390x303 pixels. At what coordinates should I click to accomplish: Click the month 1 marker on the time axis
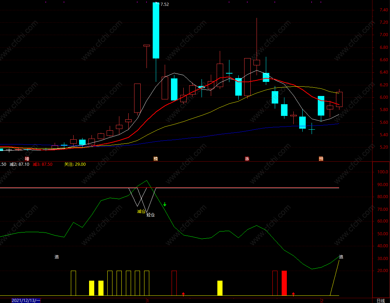pyautogui.click(x=148, y=301)
